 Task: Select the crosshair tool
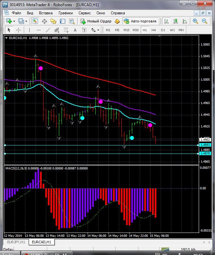[x=19, y=30]
